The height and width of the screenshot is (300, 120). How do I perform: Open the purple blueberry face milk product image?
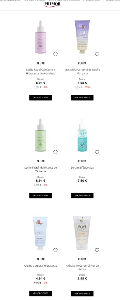[x=41, y=37]
